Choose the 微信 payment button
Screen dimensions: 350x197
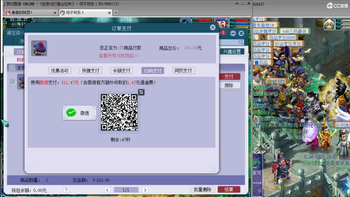[80, 113]
